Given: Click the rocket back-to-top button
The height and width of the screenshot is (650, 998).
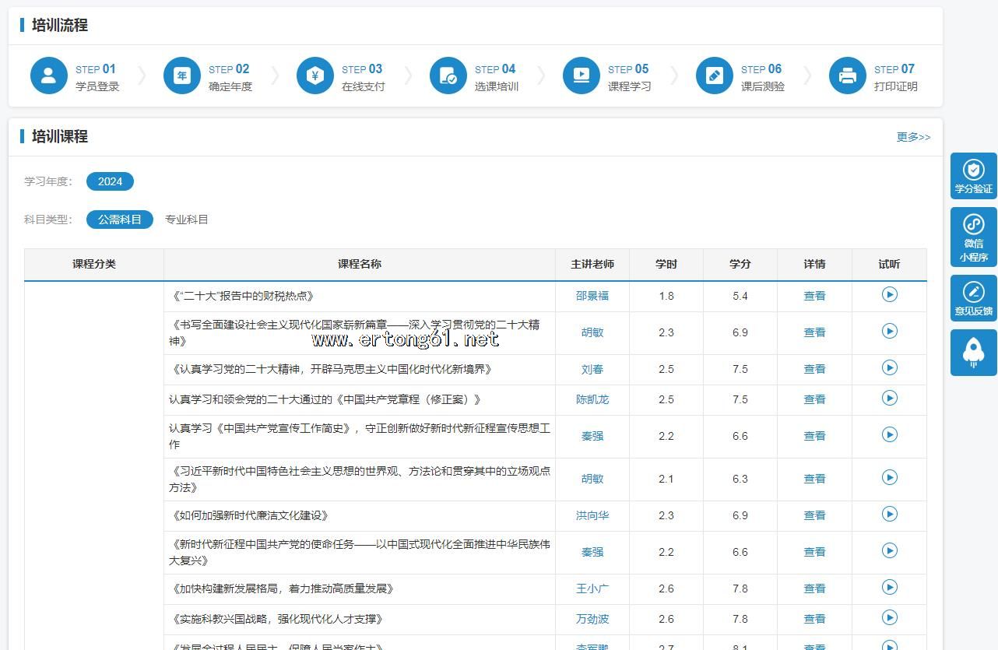Looking at the screenshot, I should click(973, 353).
